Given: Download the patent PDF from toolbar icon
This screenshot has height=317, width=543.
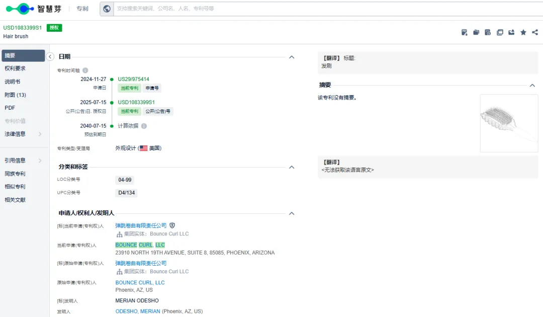Looking at the screenshot, I should [465, 32].
